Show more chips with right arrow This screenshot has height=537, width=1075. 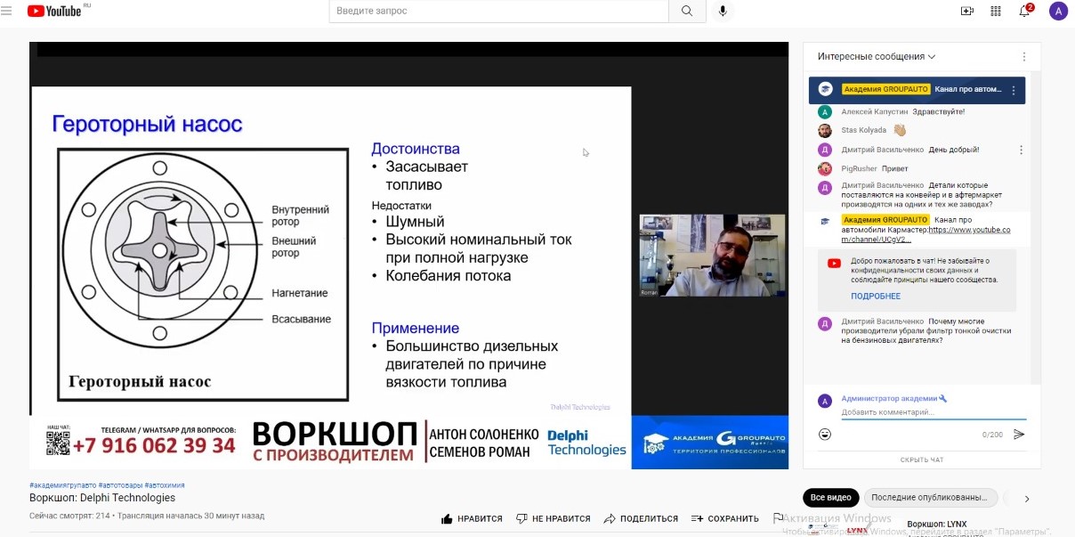click(x=1026, y=499)
